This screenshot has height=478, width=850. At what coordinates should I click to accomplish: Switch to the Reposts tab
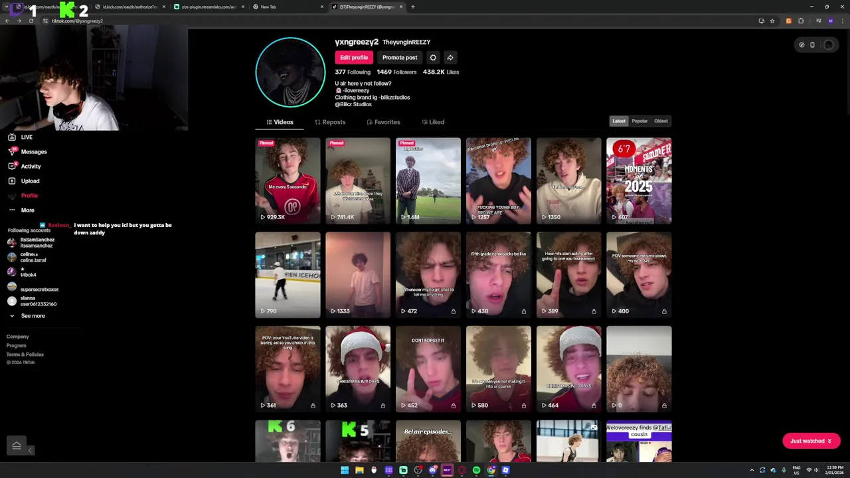(330, 122)
